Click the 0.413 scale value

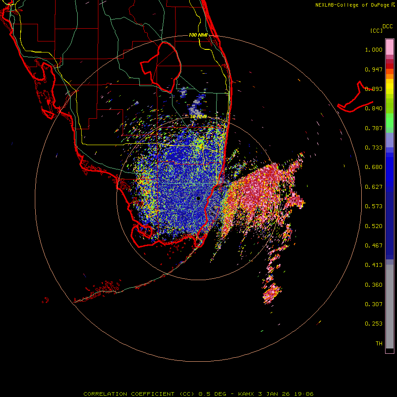click(x=374, y=265)
